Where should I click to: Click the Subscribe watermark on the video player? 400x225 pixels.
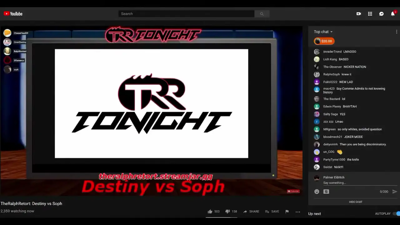coord(293,191)
